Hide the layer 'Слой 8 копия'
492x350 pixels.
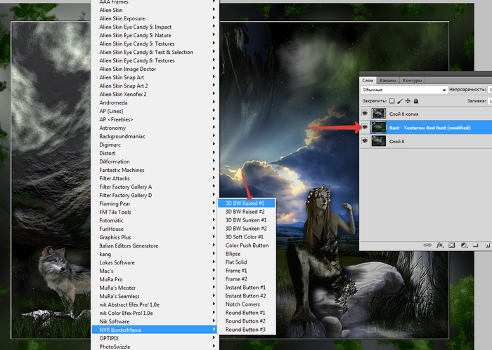tap(365, 114)
